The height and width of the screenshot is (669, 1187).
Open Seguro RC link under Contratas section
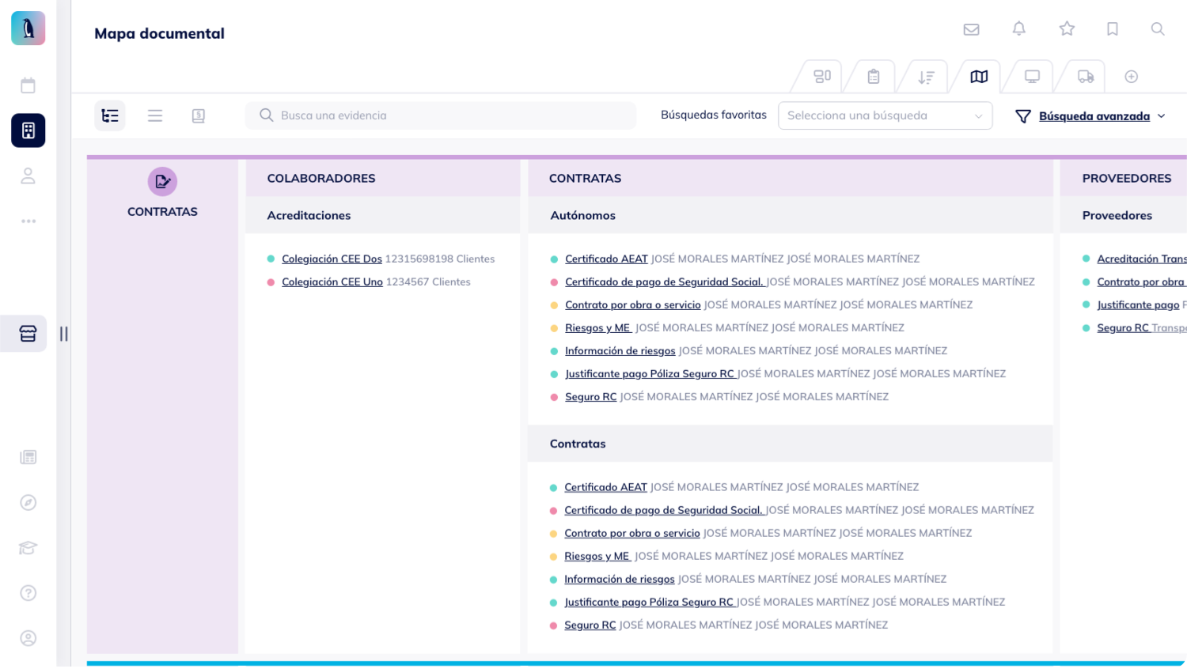(x=590, y=625)
